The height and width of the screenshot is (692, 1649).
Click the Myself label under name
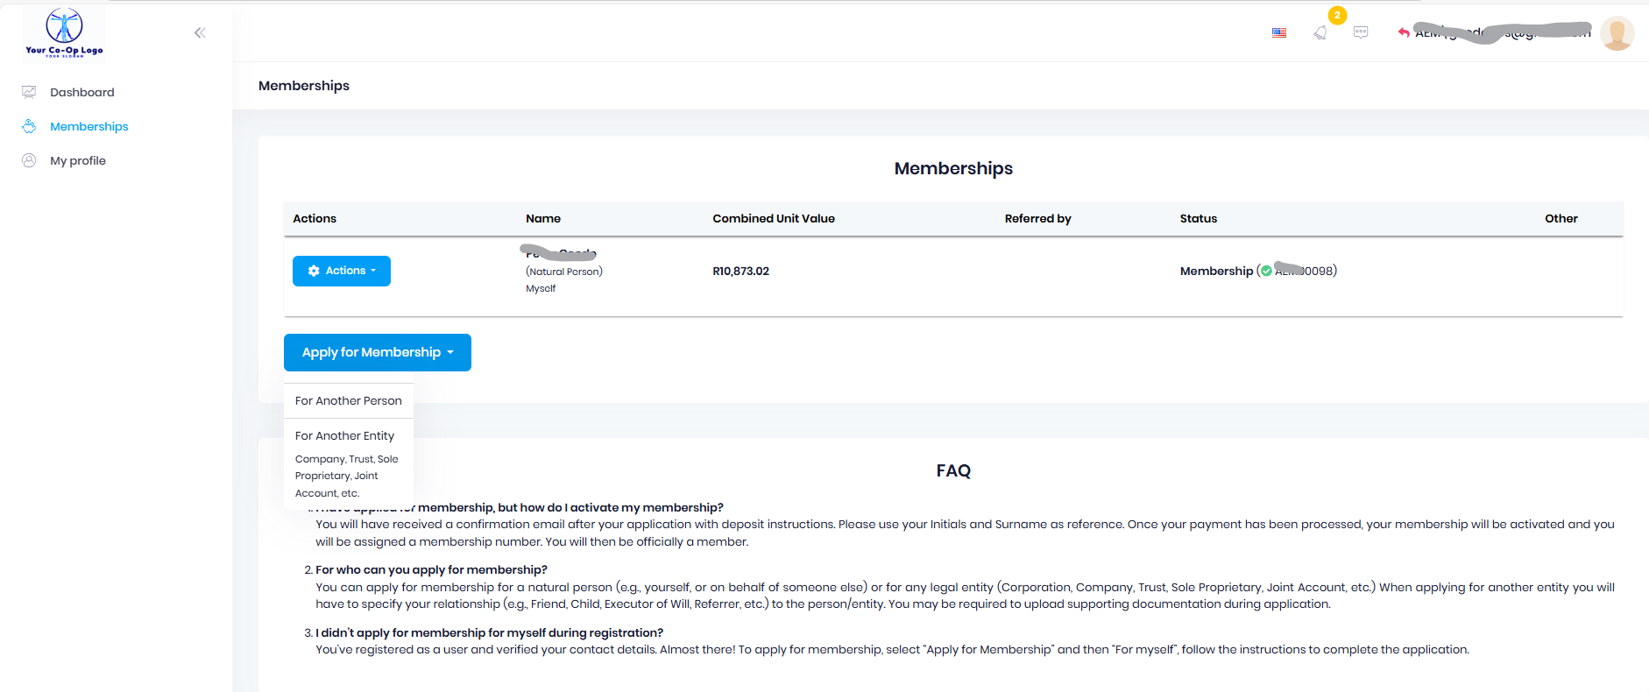pyautogui.click(x=541, y=288)
